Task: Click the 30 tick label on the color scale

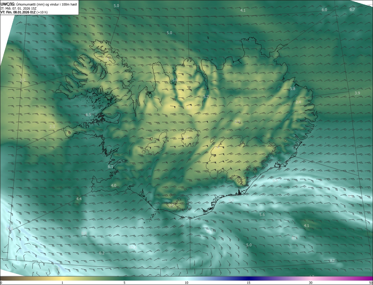Action: pyautogui.click(x=311, y=283)
